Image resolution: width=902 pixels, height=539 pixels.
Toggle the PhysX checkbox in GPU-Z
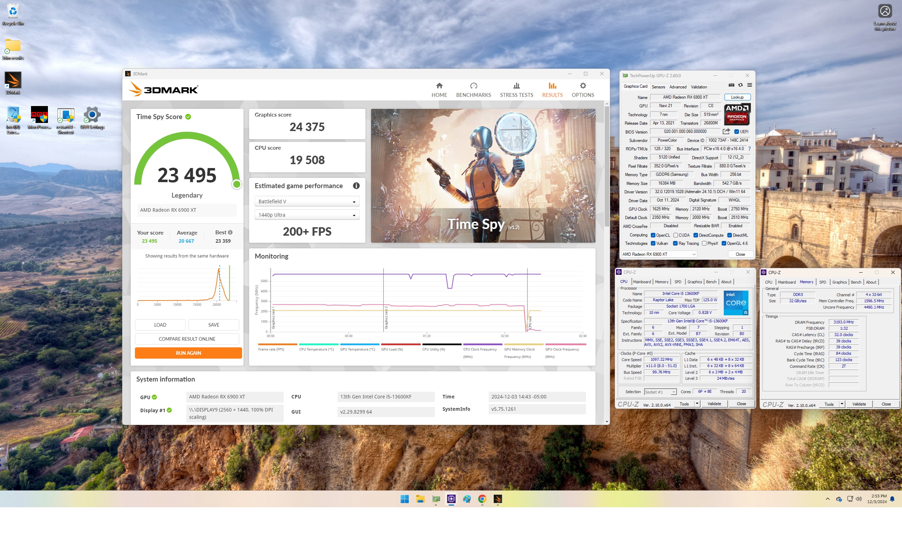[x=704, y=243]
